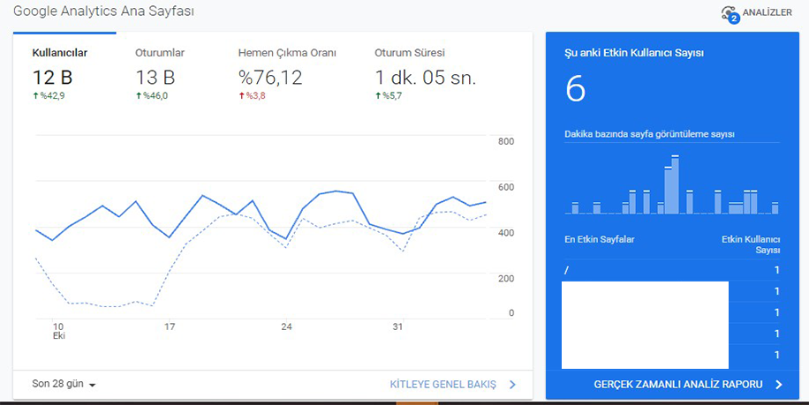Select the "/" page row
Image resolution: width=809 pixels, height=405 pixels.
click(672, 270)
